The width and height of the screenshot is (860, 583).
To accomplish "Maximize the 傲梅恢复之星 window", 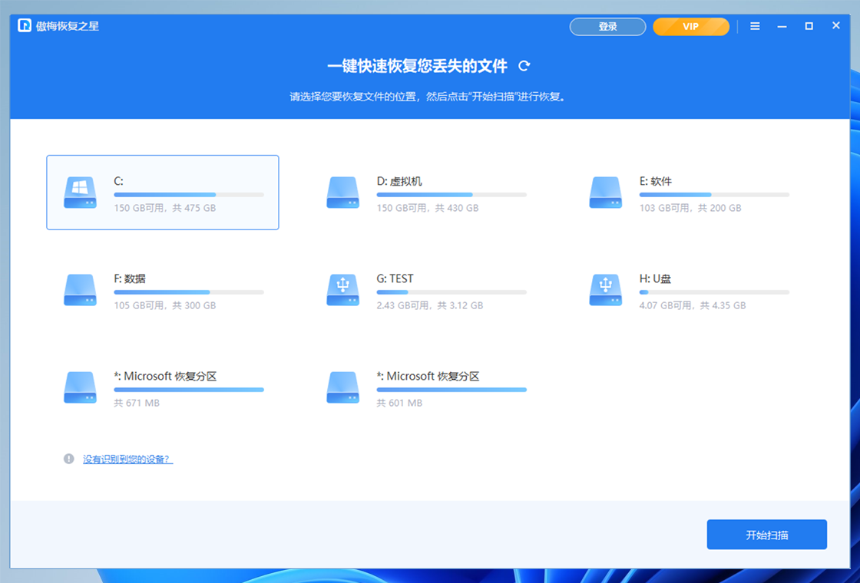I will 809,26.
